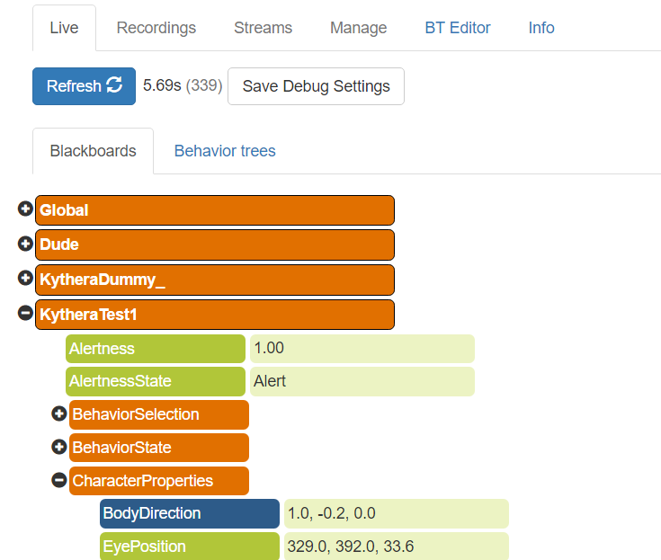
Task: Go to the Manage tab
Action: tap(358, 28)
